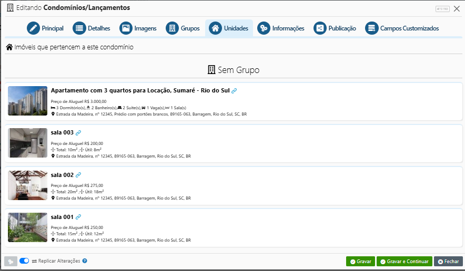465x271 pixels.
Task: Click the Fechar button
Action: click(448, 261)
